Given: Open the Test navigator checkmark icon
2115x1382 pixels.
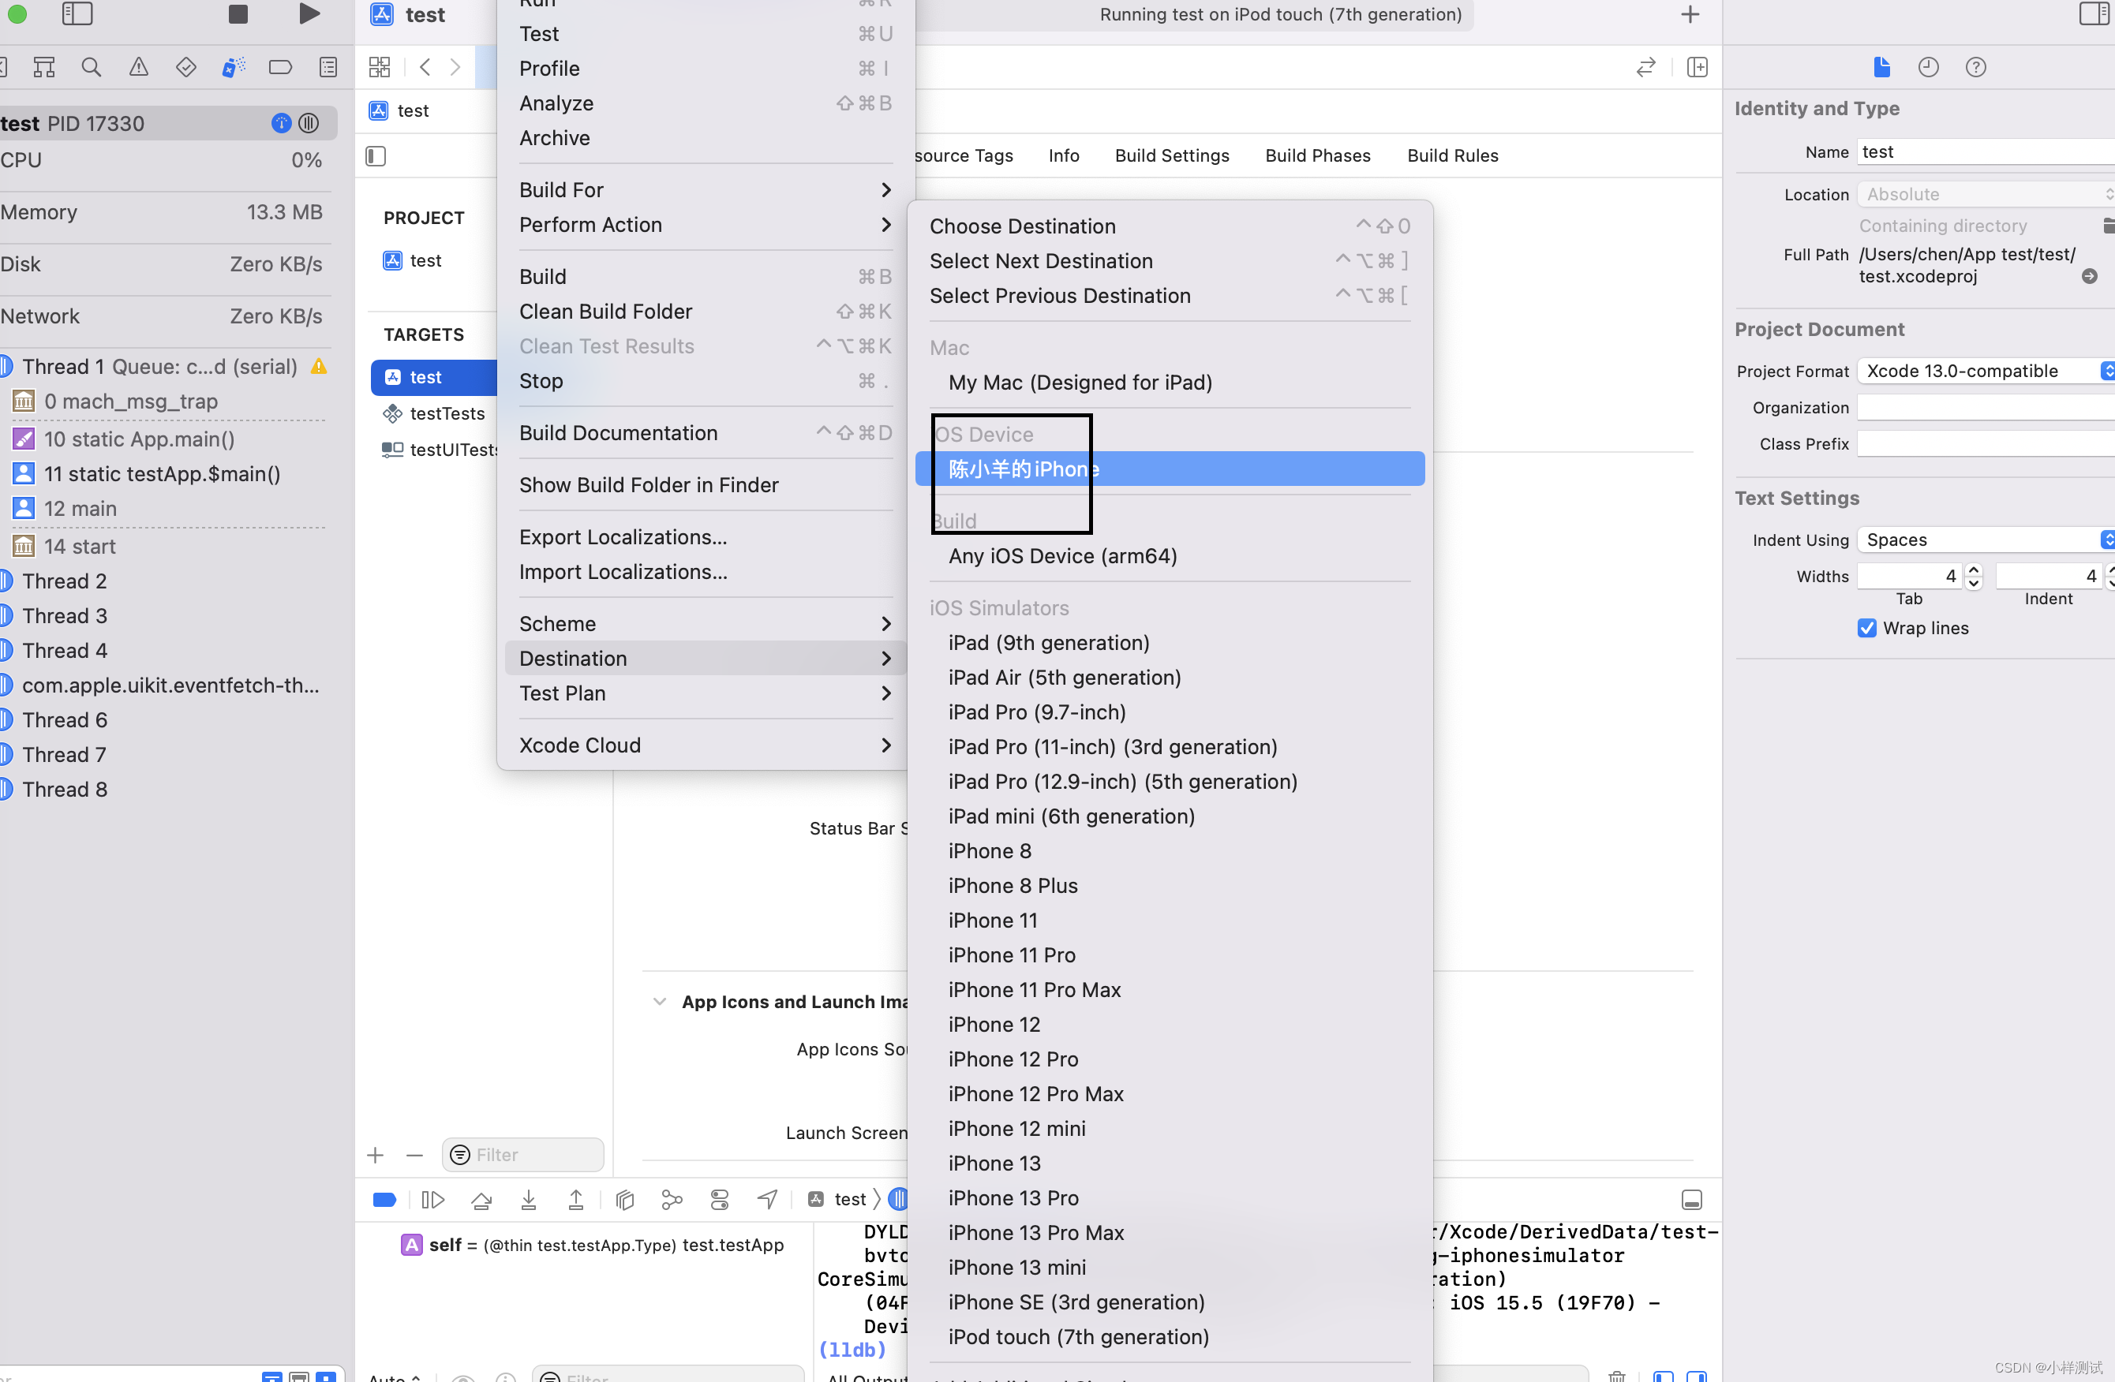Looking at the screenshot, I should coord(185,66).
